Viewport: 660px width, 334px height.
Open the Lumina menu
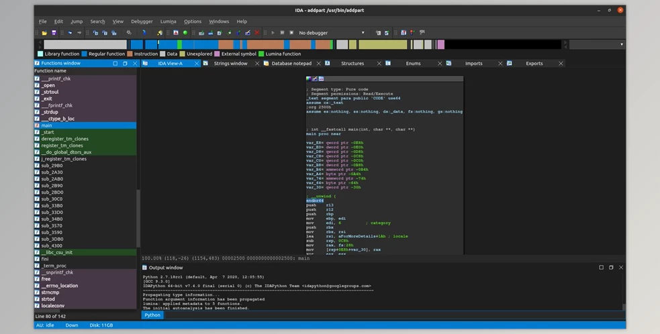169,21
